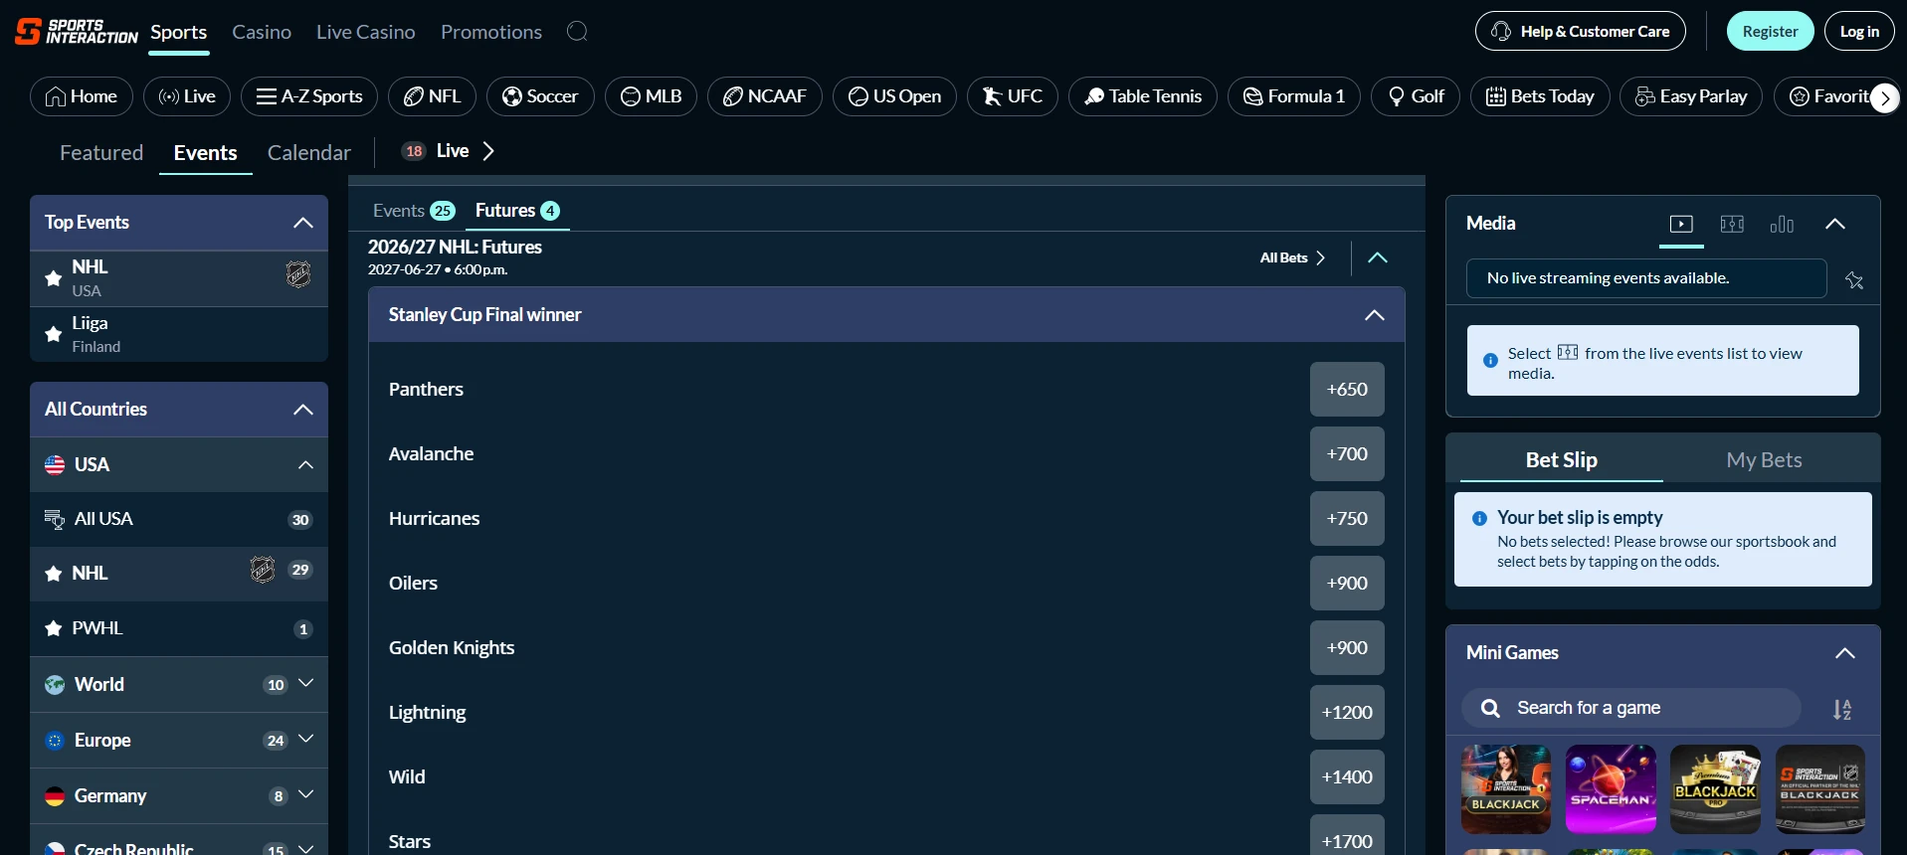Collapse the USA country group

306,465
